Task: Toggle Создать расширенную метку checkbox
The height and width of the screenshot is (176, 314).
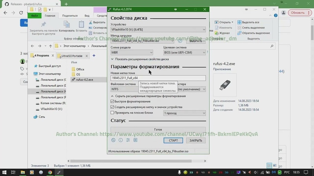Action: 113,107
